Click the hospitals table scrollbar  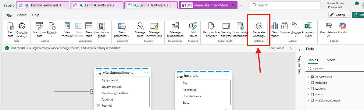point(230,93)
